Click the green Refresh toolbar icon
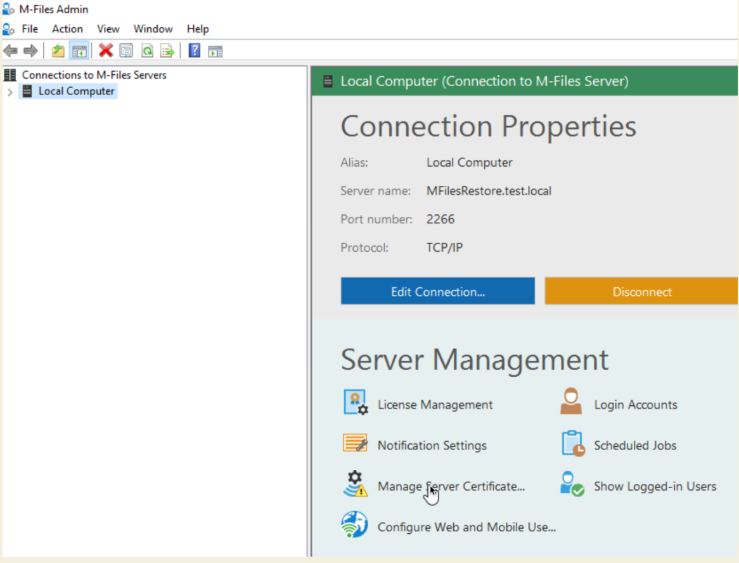 coord(148,51)
